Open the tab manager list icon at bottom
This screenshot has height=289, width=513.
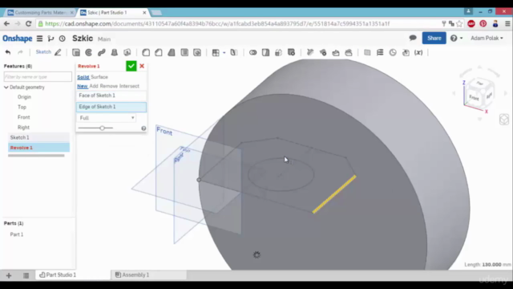click(x=26, y=275)
